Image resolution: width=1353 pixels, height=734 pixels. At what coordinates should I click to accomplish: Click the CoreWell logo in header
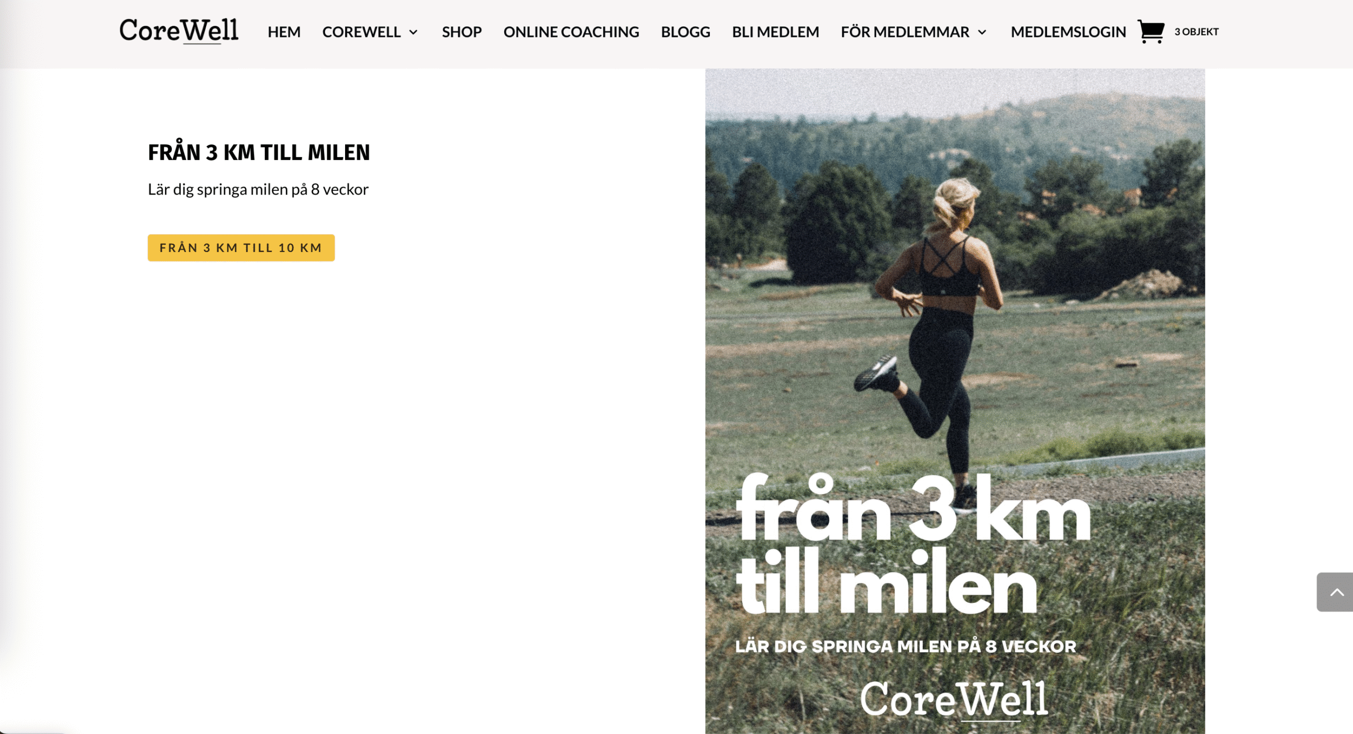click(x=179, y=31)
